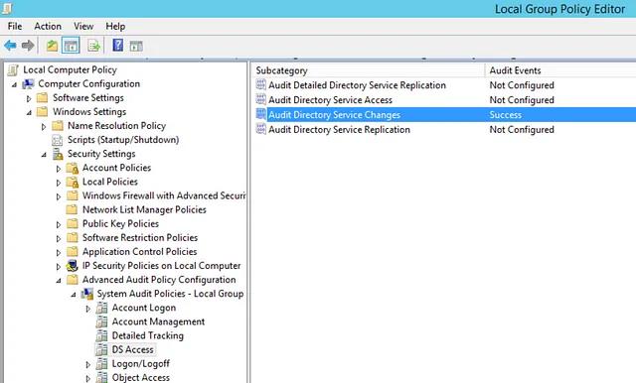The image size is (636, 383).
Task: Click the Success value of Directory Service Changes
Action: click(x=506, y=115)
